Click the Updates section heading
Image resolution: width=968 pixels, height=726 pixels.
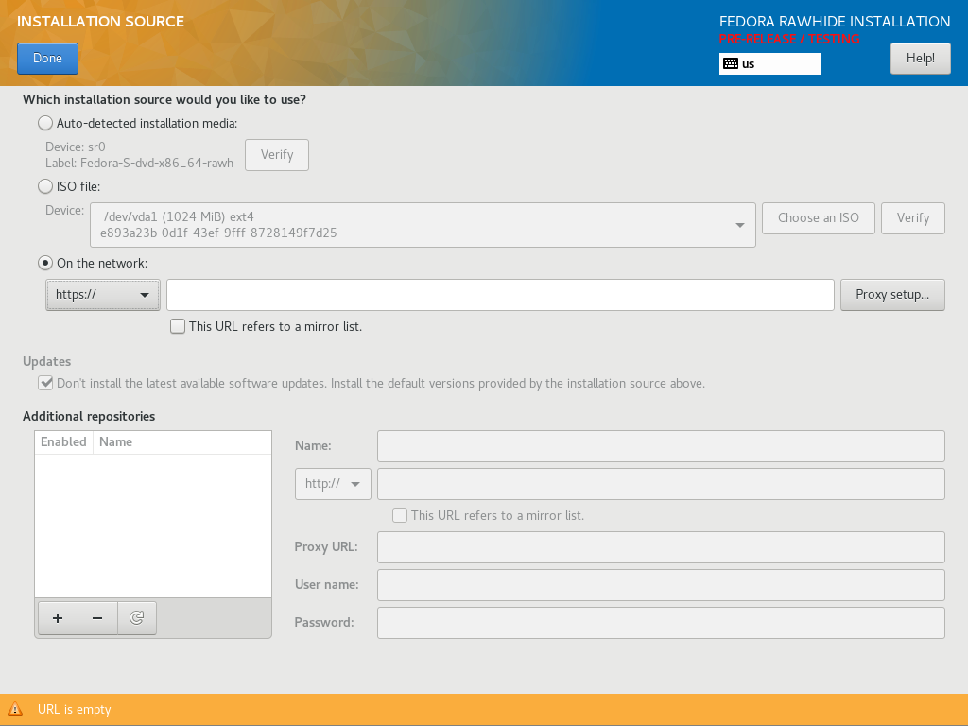(x=47, y=361)
